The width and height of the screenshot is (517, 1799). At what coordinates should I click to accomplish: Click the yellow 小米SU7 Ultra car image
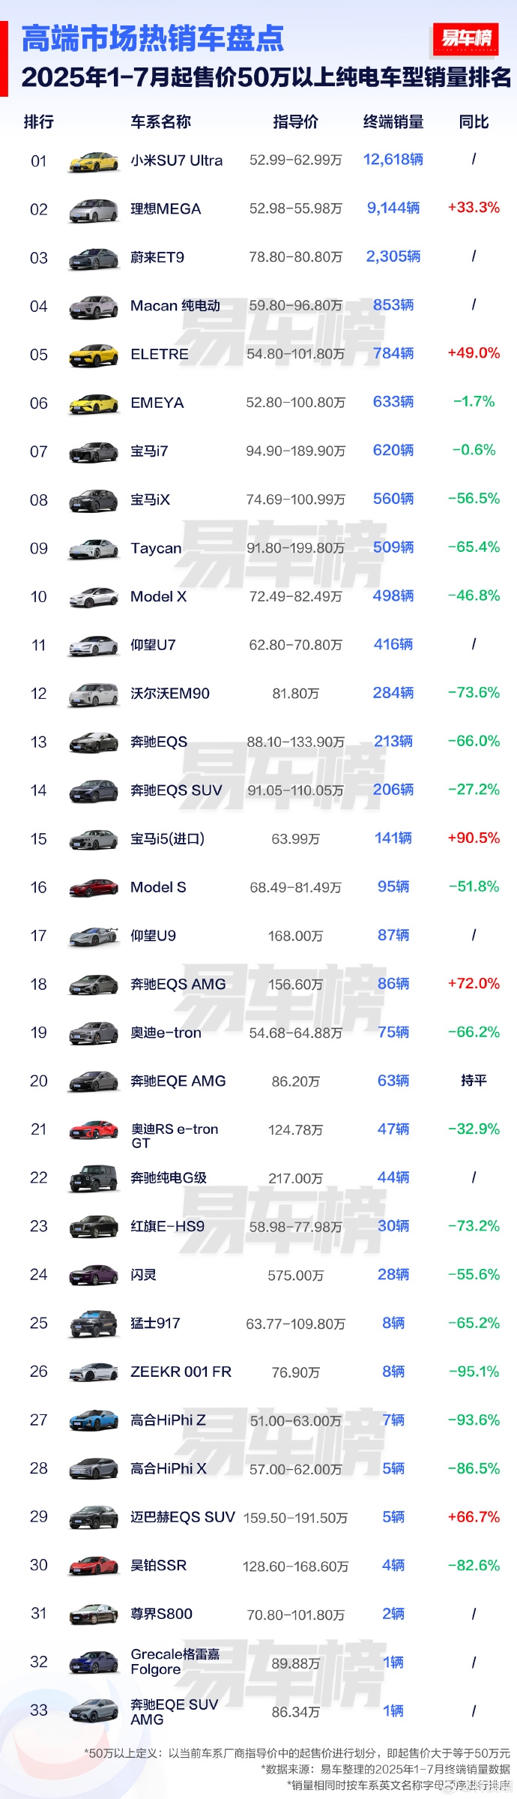[94, 161]
